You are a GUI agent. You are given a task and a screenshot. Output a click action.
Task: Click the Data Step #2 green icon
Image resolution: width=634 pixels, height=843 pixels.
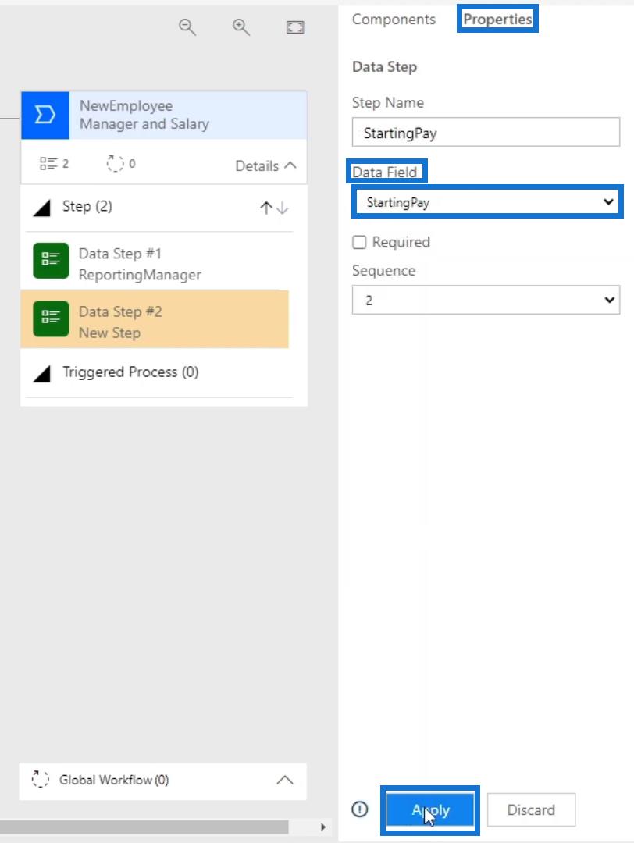51,318
